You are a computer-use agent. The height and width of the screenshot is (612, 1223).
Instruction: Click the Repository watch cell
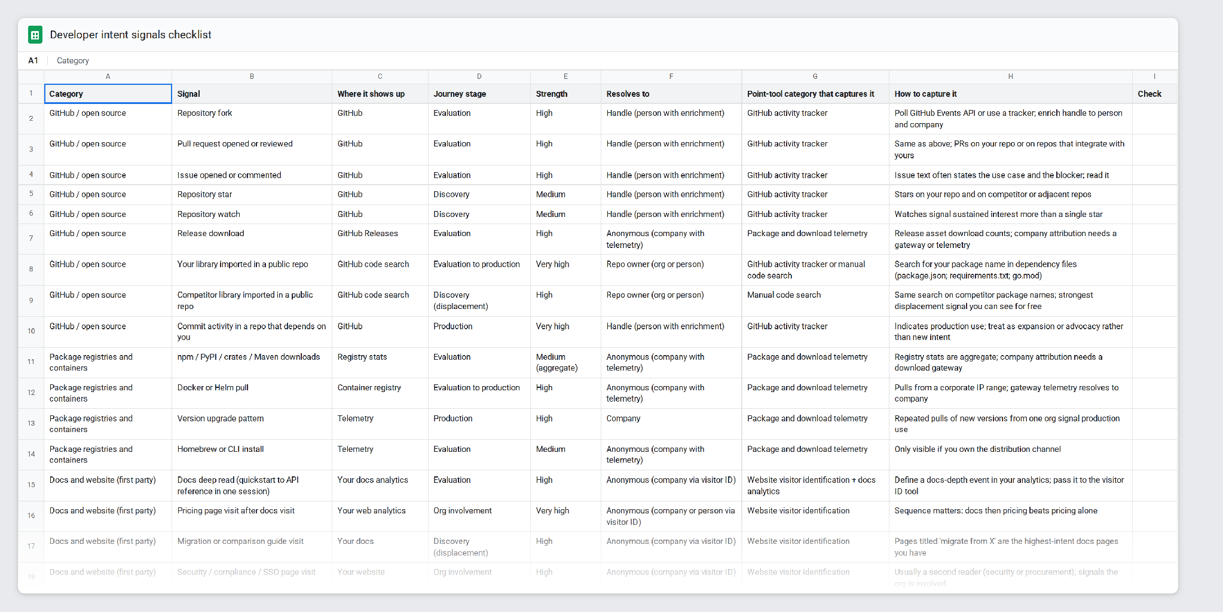point(252,214)
